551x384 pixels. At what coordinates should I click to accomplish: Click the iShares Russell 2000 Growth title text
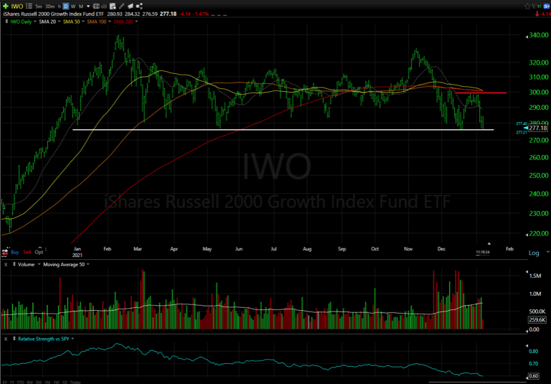click(53, 14)
